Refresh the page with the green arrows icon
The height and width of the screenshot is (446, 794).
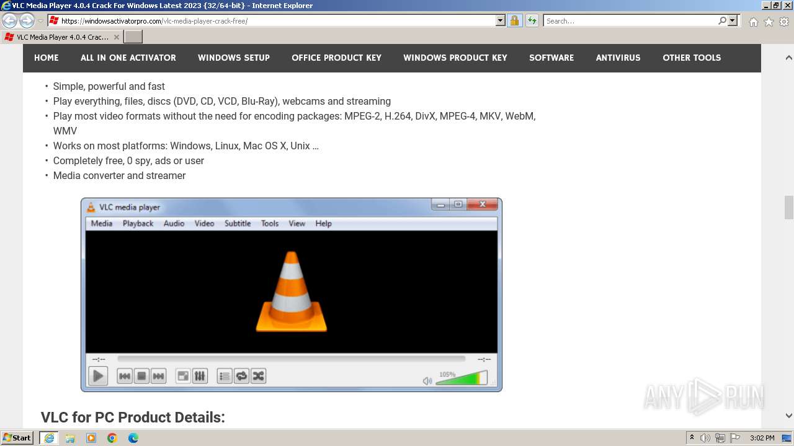[x=532, y=21]
